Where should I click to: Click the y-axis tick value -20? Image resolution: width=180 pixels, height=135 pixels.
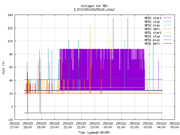pos(10,120)
